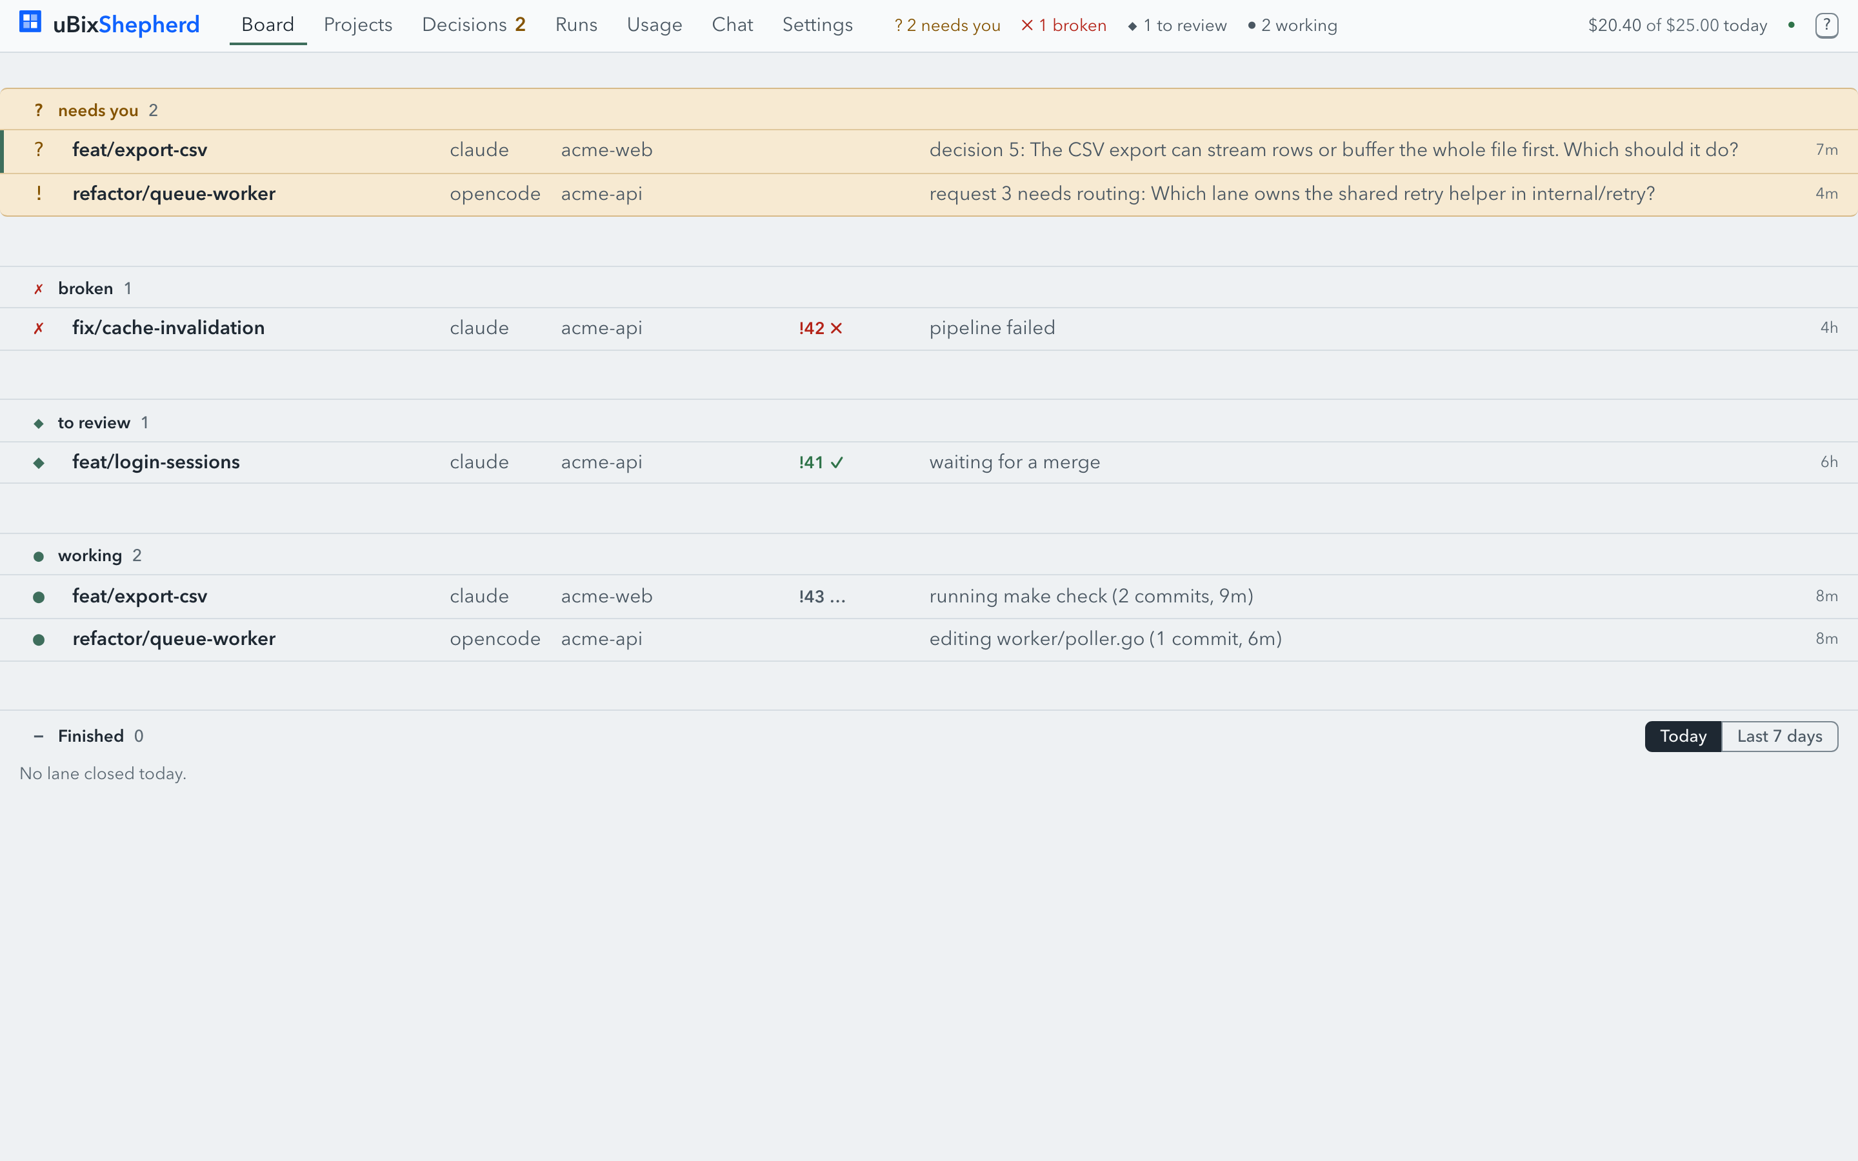Click the editing worker/poller.go status text

[x=1106, y=639]
